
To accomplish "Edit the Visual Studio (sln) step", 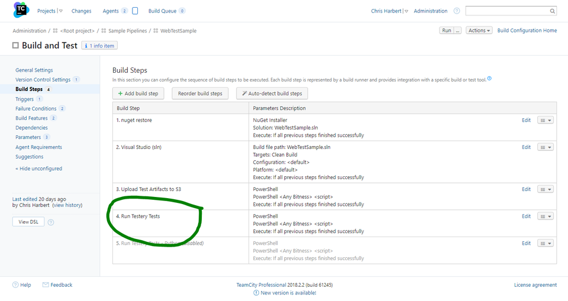I will tap(526, 147).
